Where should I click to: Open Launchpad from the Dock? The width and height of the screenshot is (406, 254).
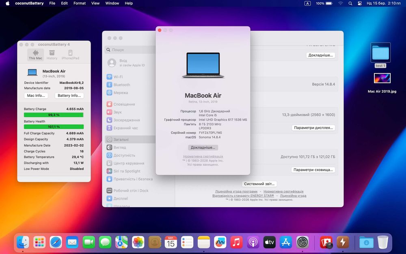39,242
